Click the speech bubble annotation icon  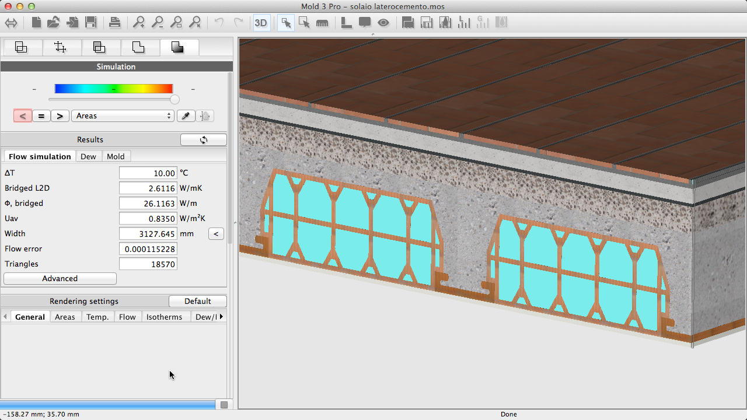point(365,23)
